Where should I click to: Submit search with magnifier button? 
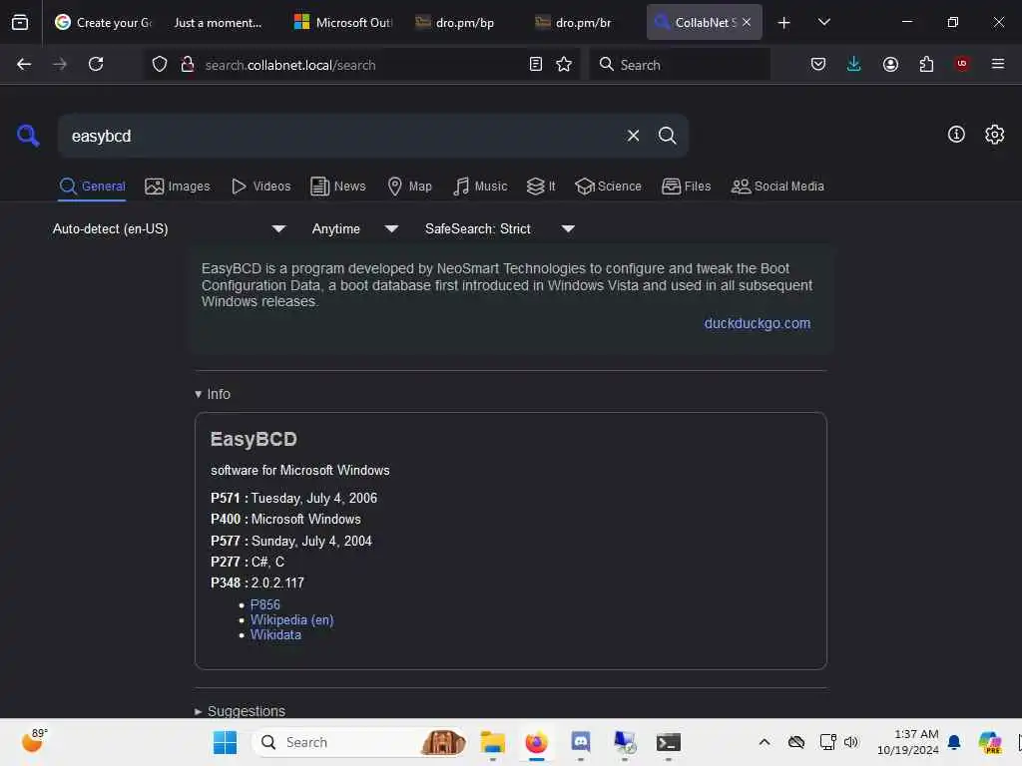[667, 136]
